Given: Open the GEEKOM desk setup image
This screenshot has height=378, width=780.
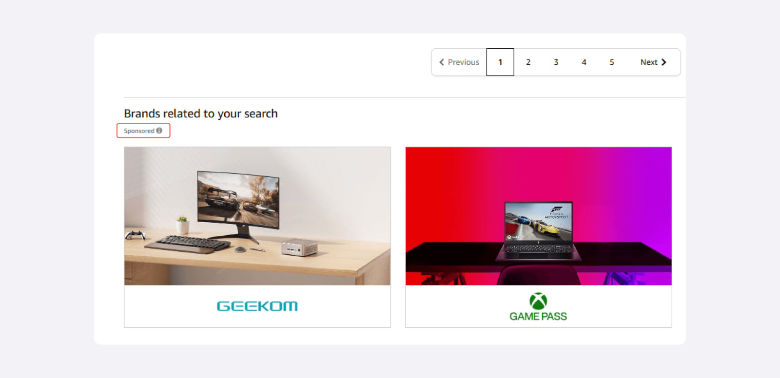Looking at the screenshot, I should [257, 216].
